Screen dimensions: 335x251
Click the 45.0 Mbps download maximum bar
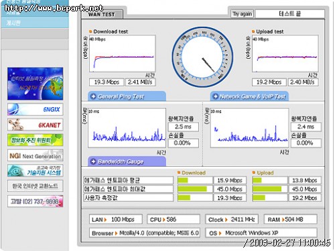pyautogui.click(x=195, y=189)
